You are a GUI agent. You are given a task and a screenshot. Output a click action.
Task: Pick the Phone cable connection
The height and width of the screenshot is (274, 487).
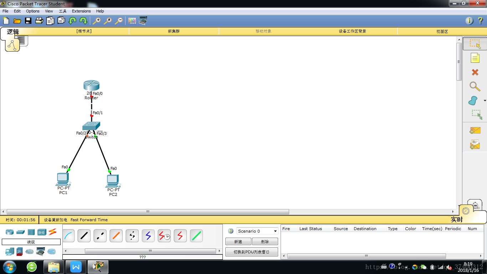coord(132,236)
